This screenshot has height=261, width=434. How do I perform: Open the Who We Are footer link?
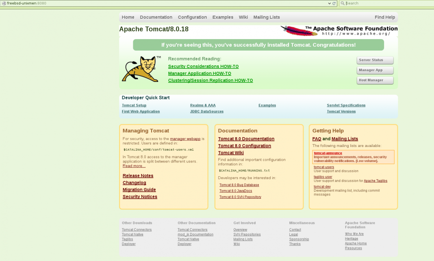point(354,234)
